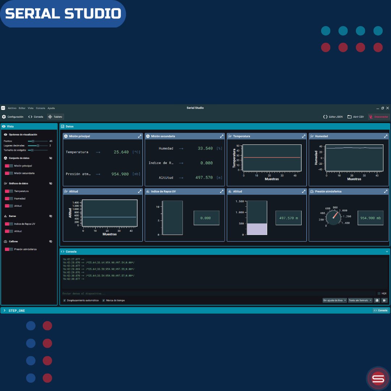
Task: Click the Enviar datos al dispositivo input field
Action: (218, 294)
